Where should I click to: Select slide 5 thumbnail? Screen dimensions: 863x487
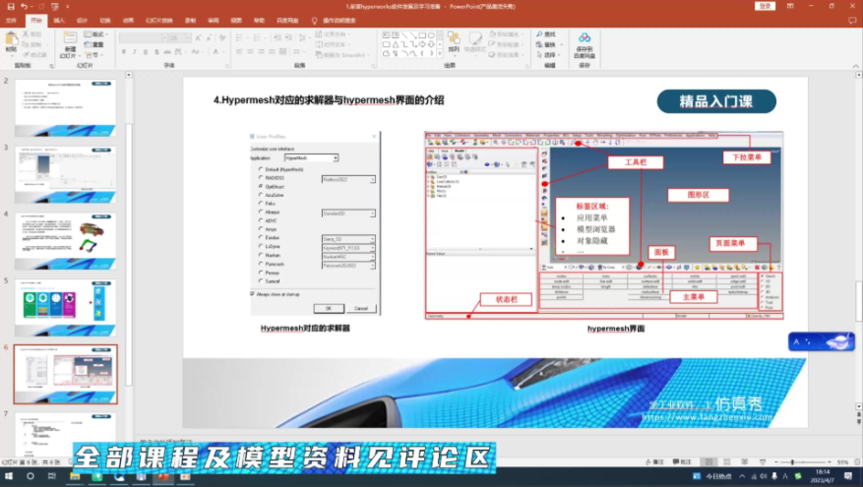point(66,308)
